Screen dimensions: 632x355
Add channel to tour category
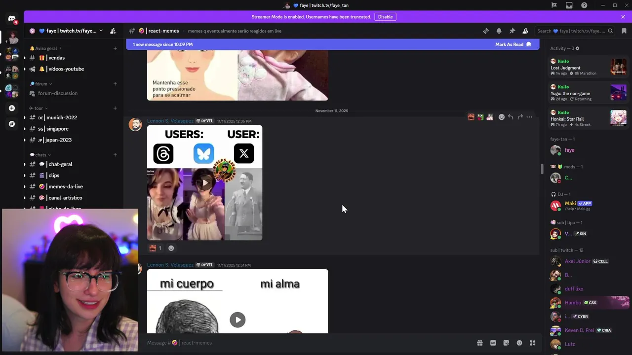[115, 108]
